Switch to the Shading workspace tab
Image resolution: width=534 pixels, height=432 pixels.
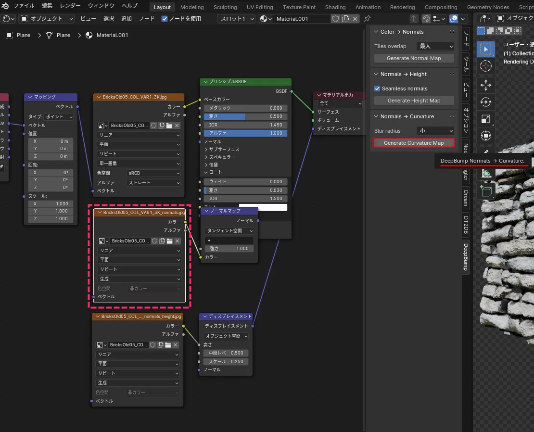[x=335, y=7]
